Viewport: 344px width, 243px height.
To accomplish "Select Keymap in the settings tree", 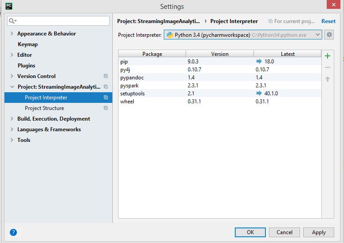I will point(28,44).
